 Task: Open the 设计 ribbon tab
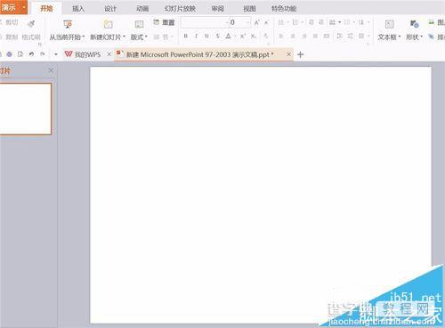click(x=110, y=9)
